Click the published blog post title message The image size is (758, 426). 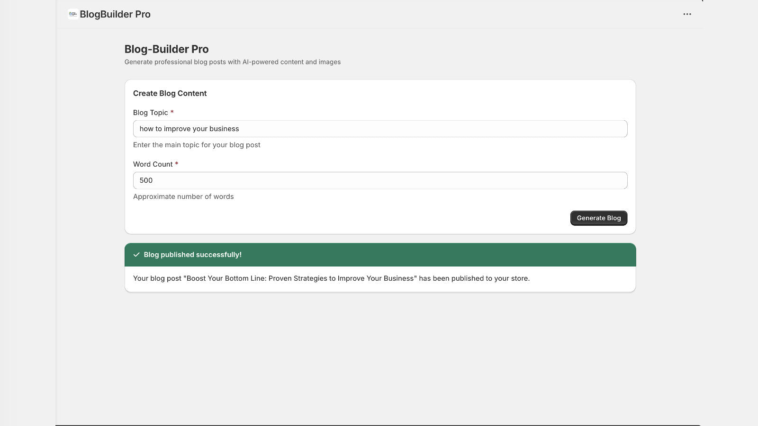pos(331,278)
